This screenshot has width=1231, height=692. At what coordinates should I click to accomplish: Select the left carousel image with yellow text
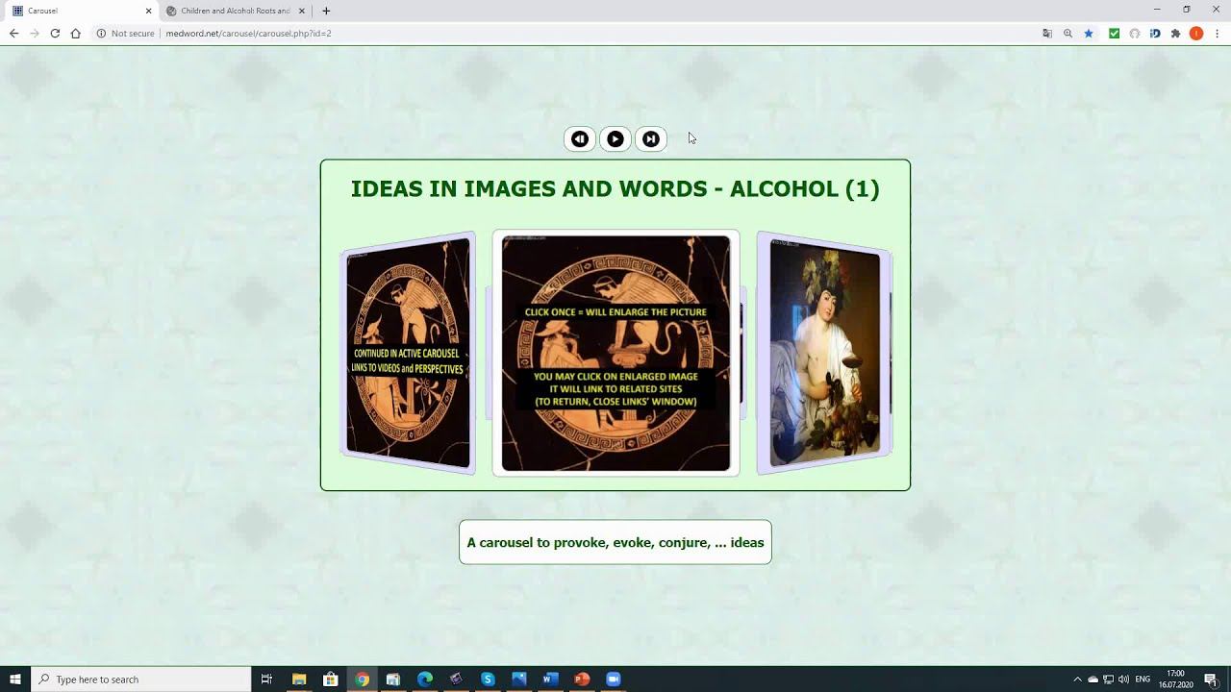tap(408, 353)
